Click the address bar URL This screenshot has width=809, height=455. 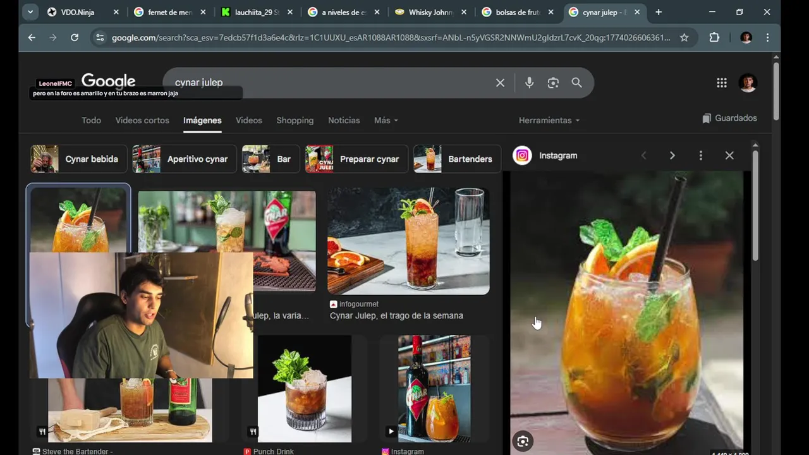pyautogui.click(x=391, y=38)
